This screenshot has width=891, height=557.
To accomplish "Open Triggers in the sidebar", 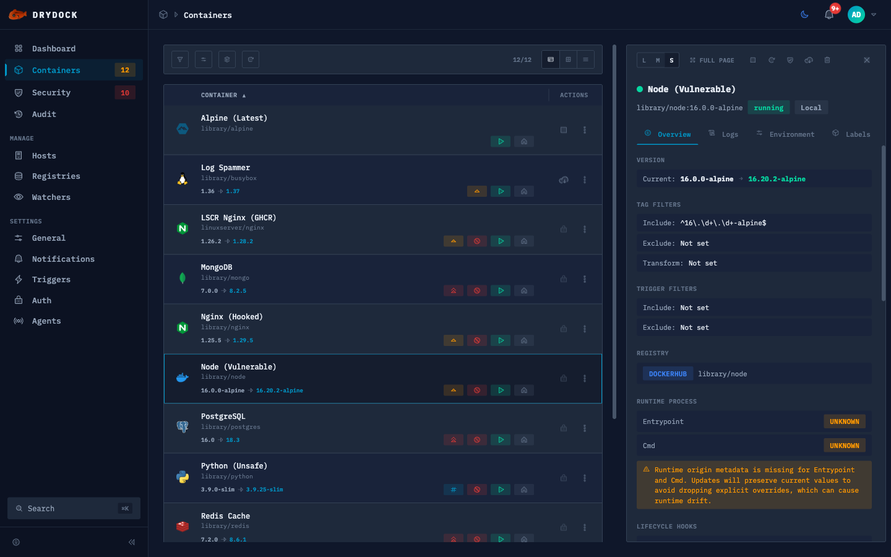I will [74, 280].
